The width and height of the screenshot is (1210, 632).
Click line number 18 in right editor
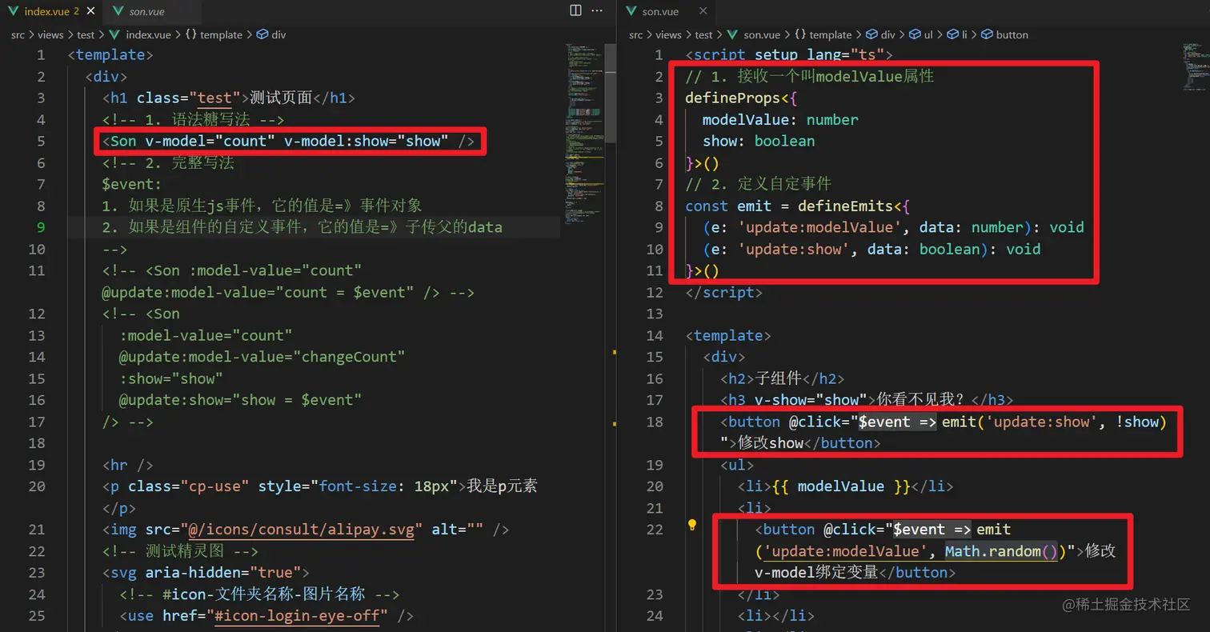(655, 422)
